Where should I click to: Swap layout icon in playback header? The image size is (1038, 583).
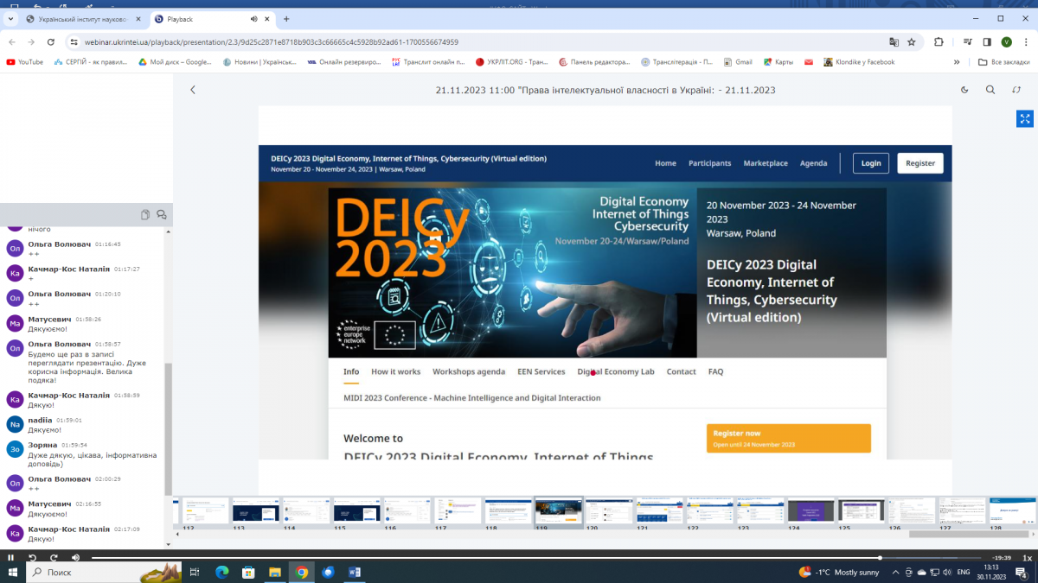1016,90
